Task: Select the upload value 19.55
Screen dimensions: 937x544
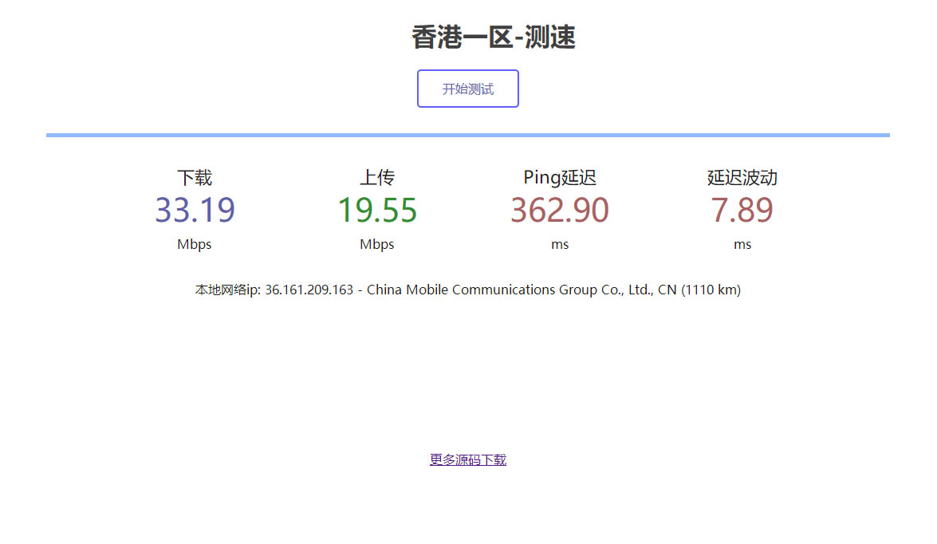Action: click(x=376, y=210)
